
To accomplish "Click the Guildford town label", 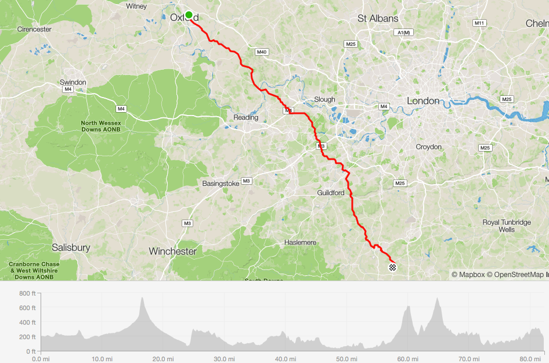I will coord(331,193).
